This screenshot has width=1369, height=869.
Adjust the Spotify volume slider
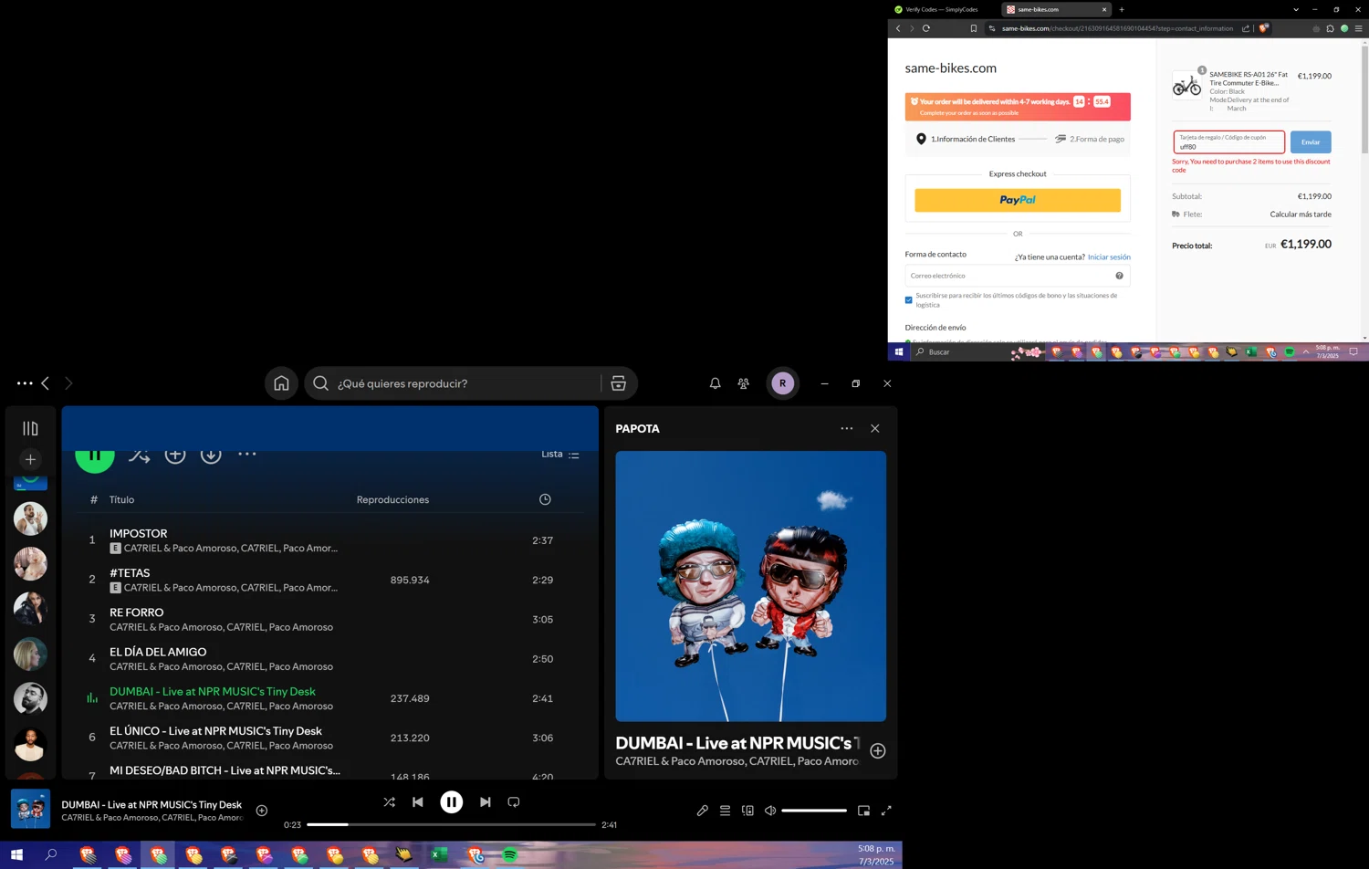(x=814, y=811)
